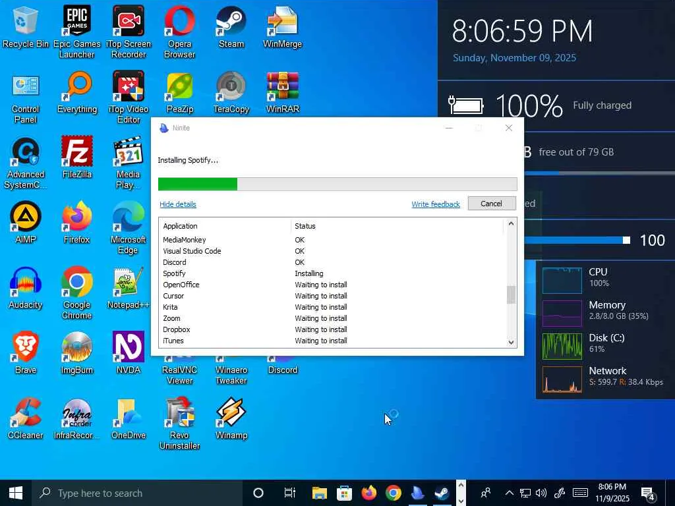Click the taskbar search box
The height and width of the screenshot is (506, 675).
[x=137, y=493]
